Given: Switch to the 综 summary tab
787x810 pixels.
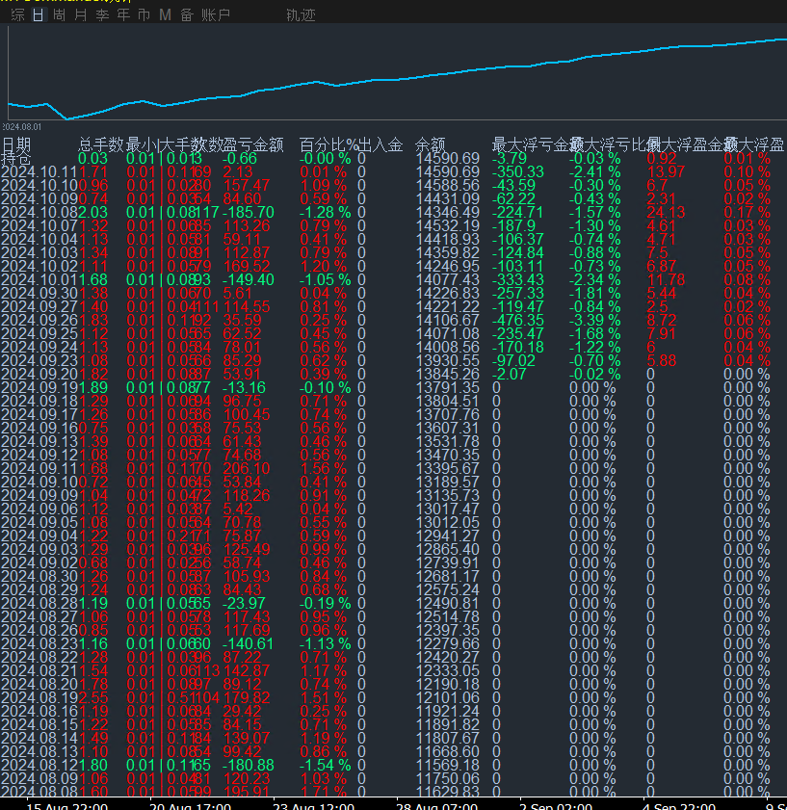Looking at the screenshot, I should coord(17,15).
